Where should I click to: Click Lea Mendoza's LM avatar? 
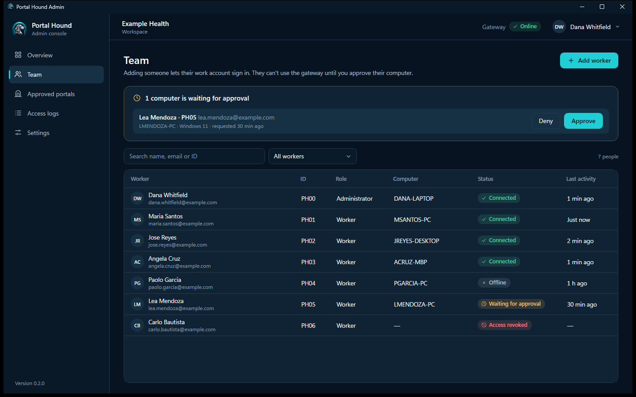(x=137, y=304)
